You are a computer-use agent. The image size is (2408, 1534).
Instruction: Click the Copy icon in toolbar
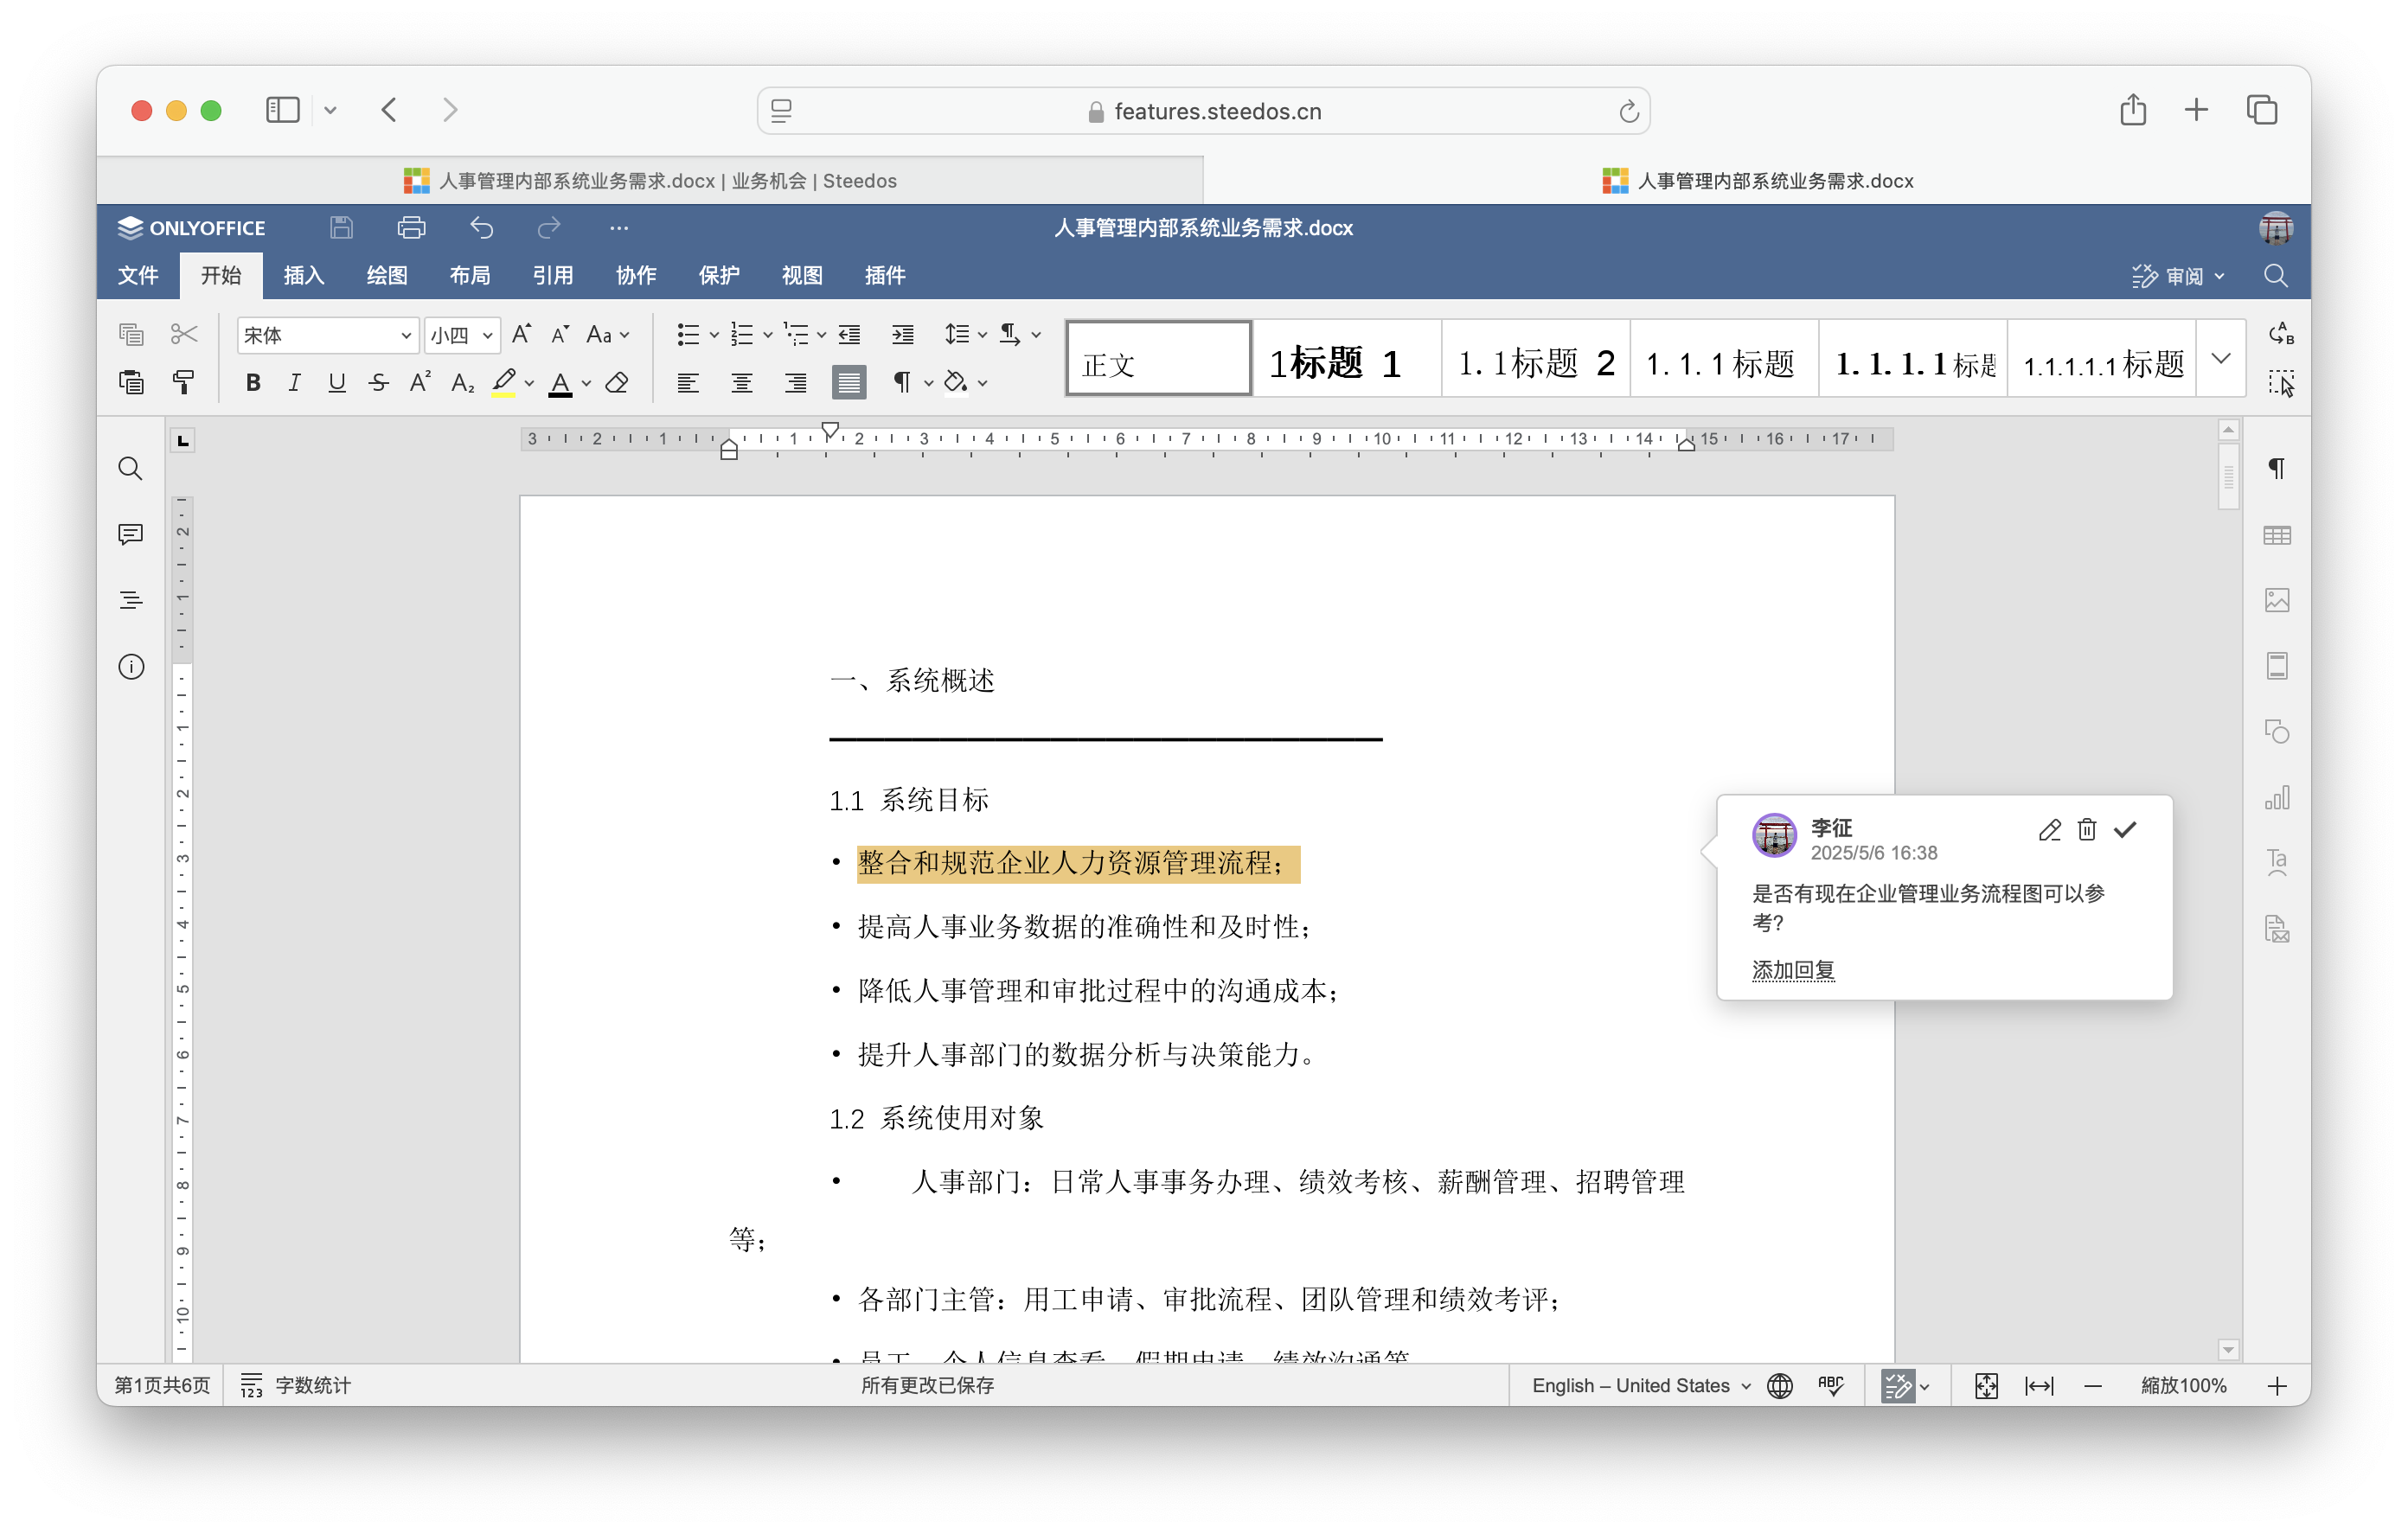point(131,334)
